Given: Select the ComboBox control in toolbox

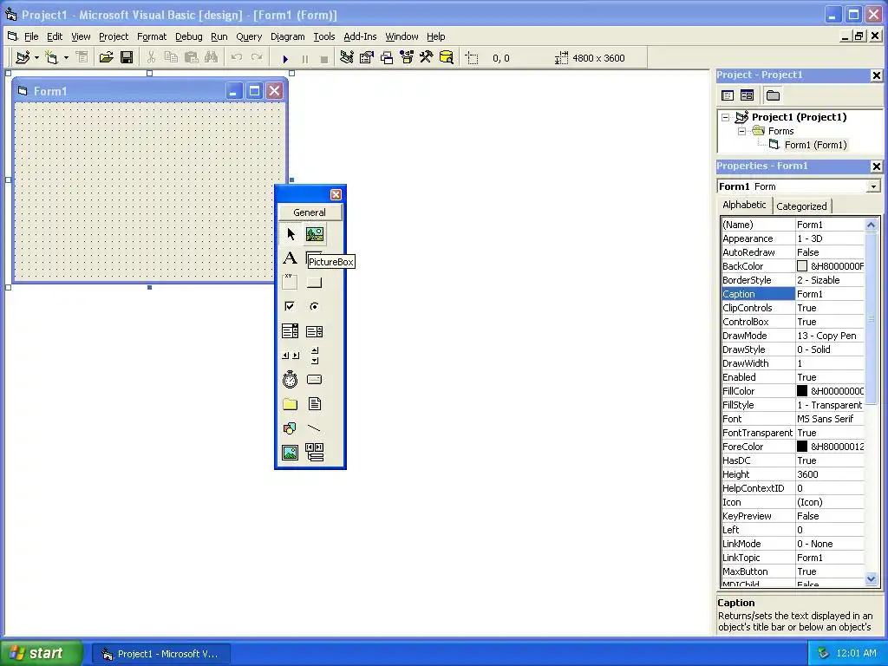Looking at the screenshot, I should (x=290, y=330).
